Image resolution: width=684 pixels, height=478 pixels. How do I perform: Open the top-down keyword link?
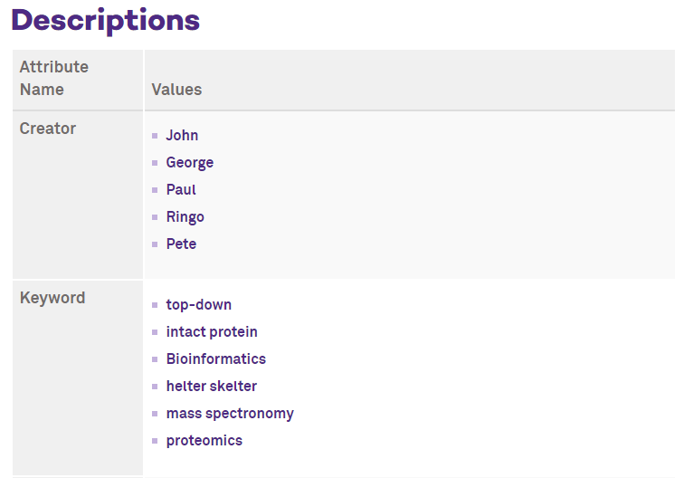[x=198, y=305]
